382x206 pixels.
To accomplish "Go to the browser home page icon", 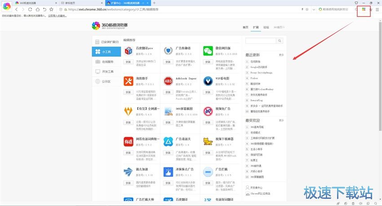I will click(37, 9).
